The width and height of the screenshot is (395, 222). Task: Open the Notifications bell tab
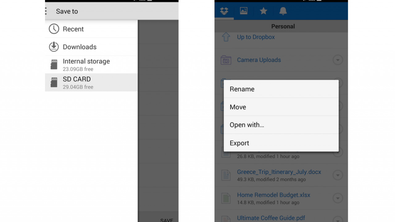[283, 11]
